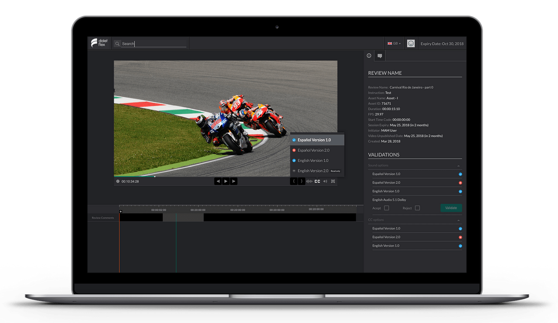Enter fullscreen video mode

333,181
